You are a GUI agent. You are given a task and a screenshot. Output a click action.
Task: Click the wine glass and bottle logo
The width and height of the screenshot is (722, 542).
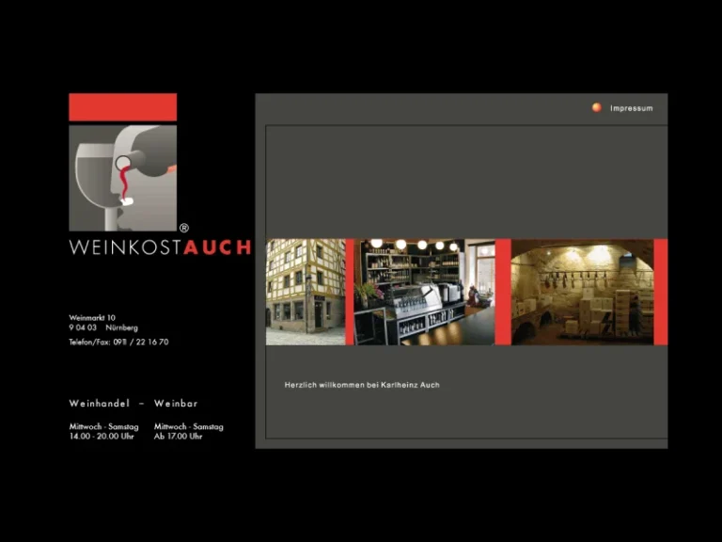pyautogui.click(x=122, y=178)
